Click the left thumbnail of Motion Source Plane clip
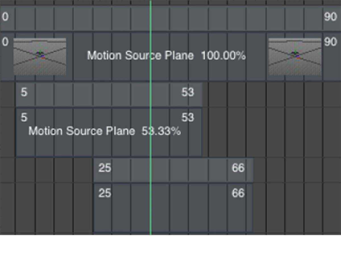This screenshot has height=264, width=341. pos(40,57)
